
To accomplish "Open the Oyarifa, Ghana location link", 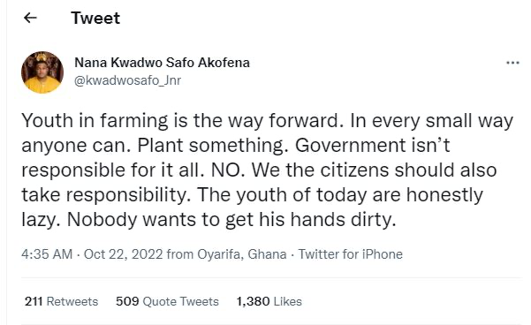I will [242, 254].
